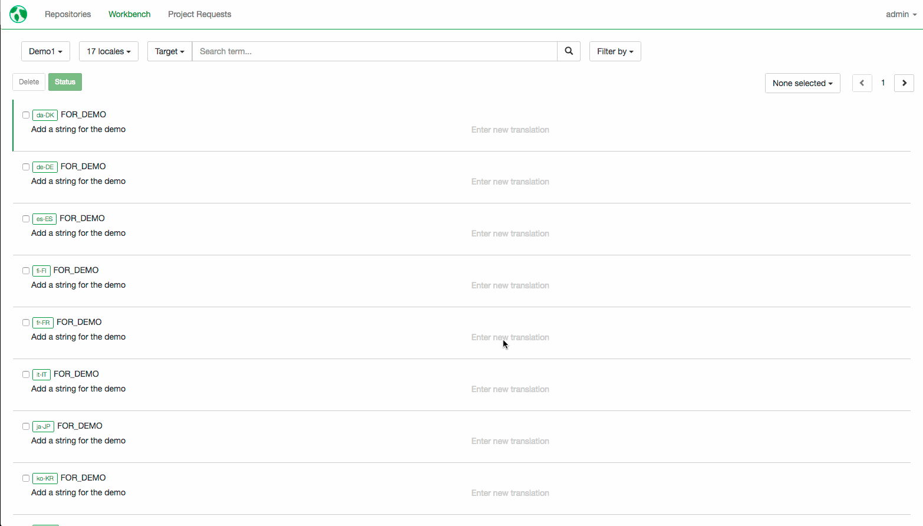The width and height of the screenshot is (923, 526).
Task: Click source text in da-DK row
Action: [78, 129]
